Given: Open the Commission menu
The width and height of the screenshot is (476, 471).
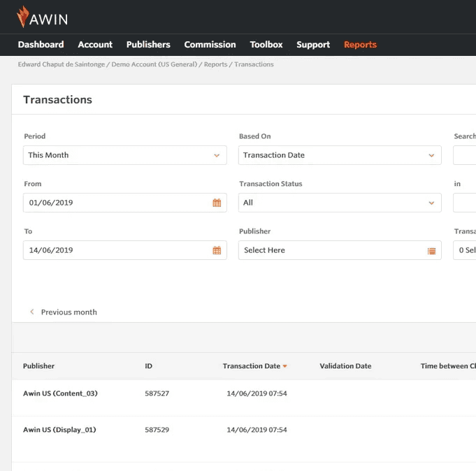Looking at the screenshot, I should [x=210, y=45].
